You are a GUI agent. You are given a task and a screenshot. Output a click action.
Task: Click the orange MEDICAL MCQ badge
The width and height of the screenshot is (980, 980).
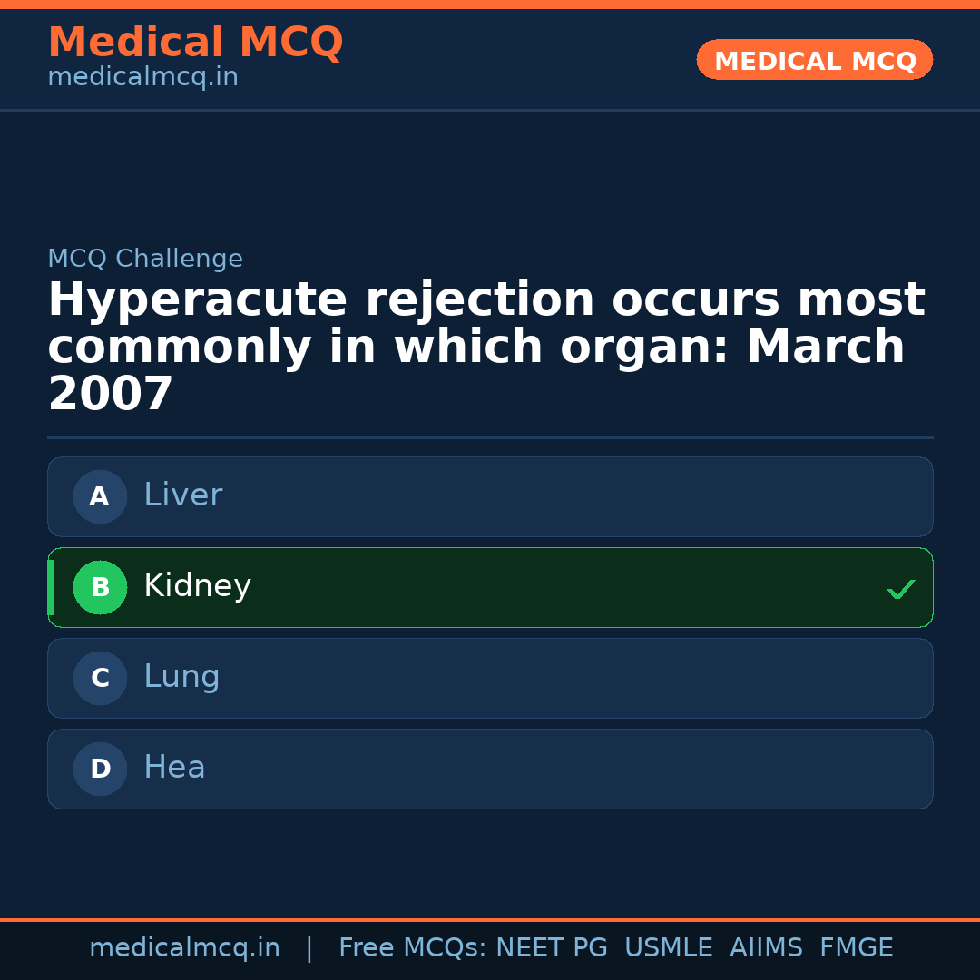[x=814, y=60]
